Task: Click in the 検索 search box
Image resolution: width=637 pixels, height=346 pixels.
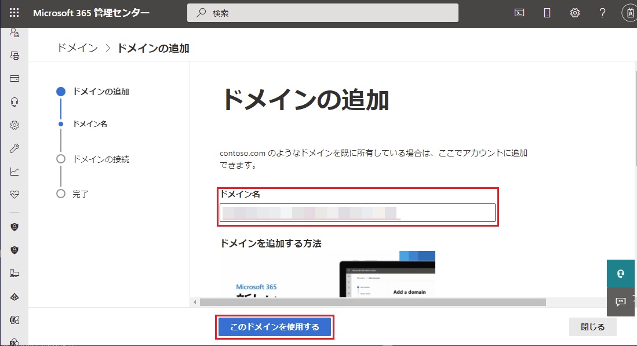Action: click(322, 13)
